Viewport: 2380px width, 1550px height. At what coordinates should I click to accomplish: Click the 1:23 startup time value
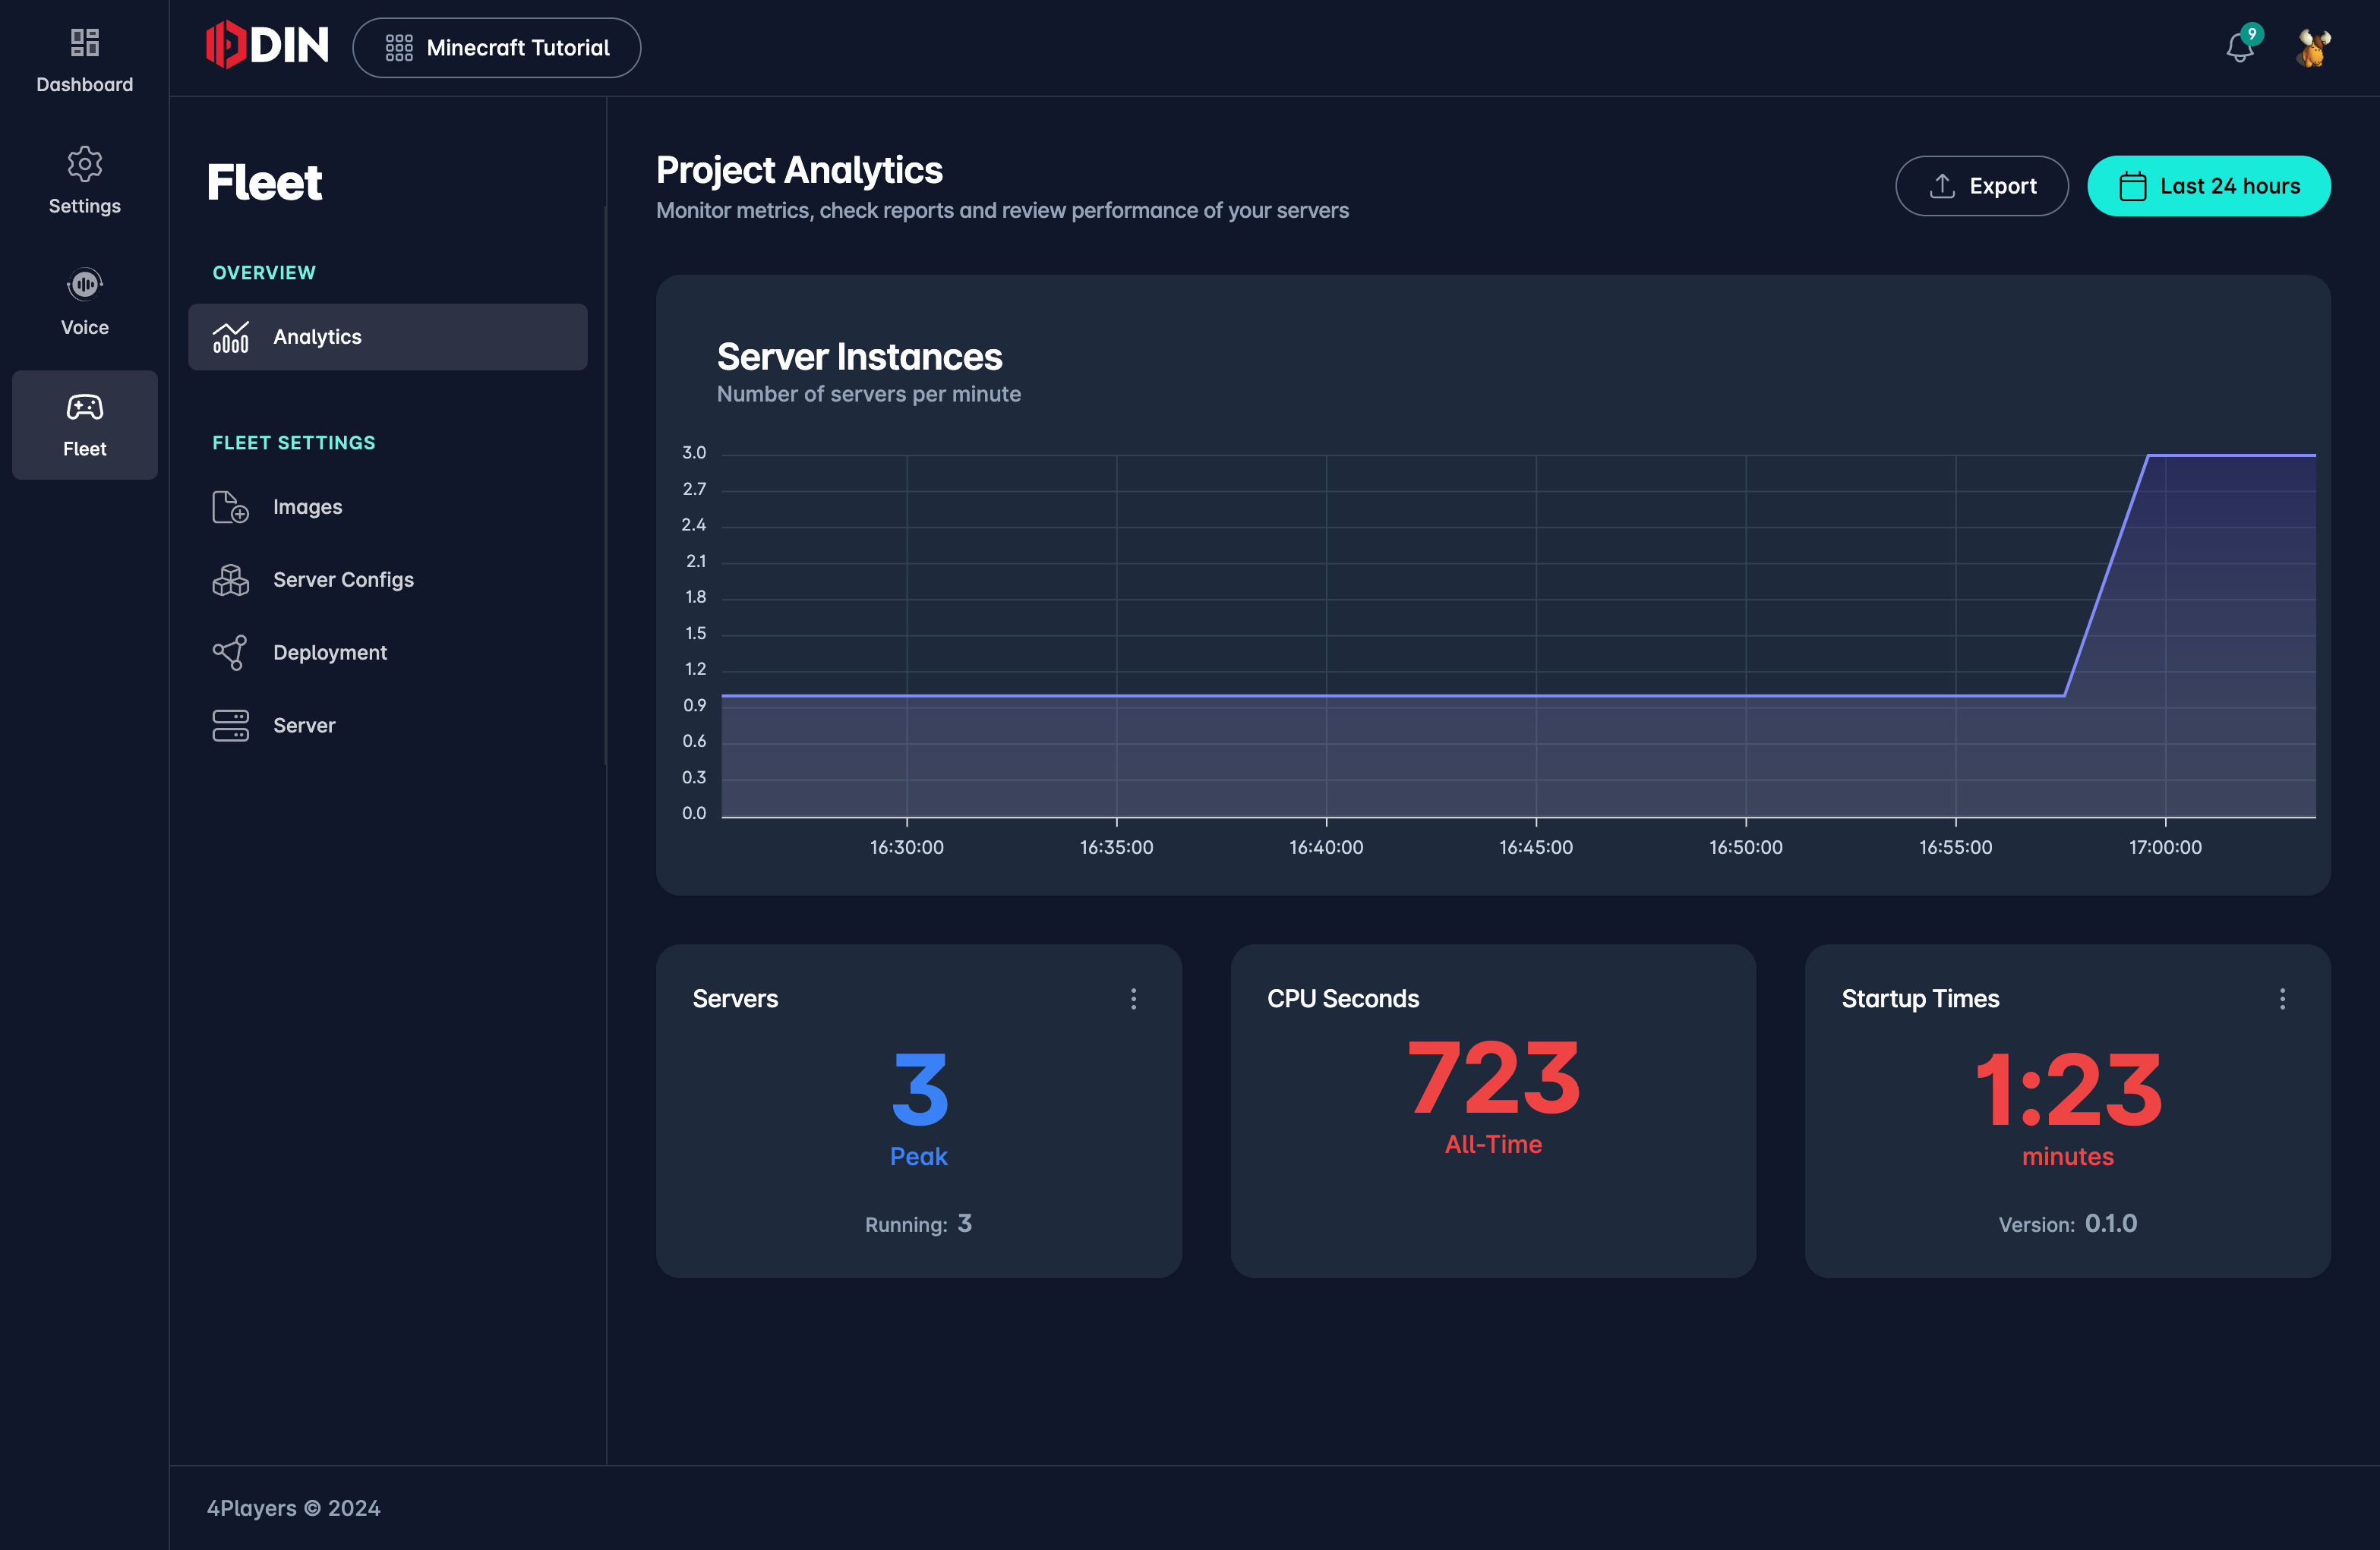pos(2068,1089)
